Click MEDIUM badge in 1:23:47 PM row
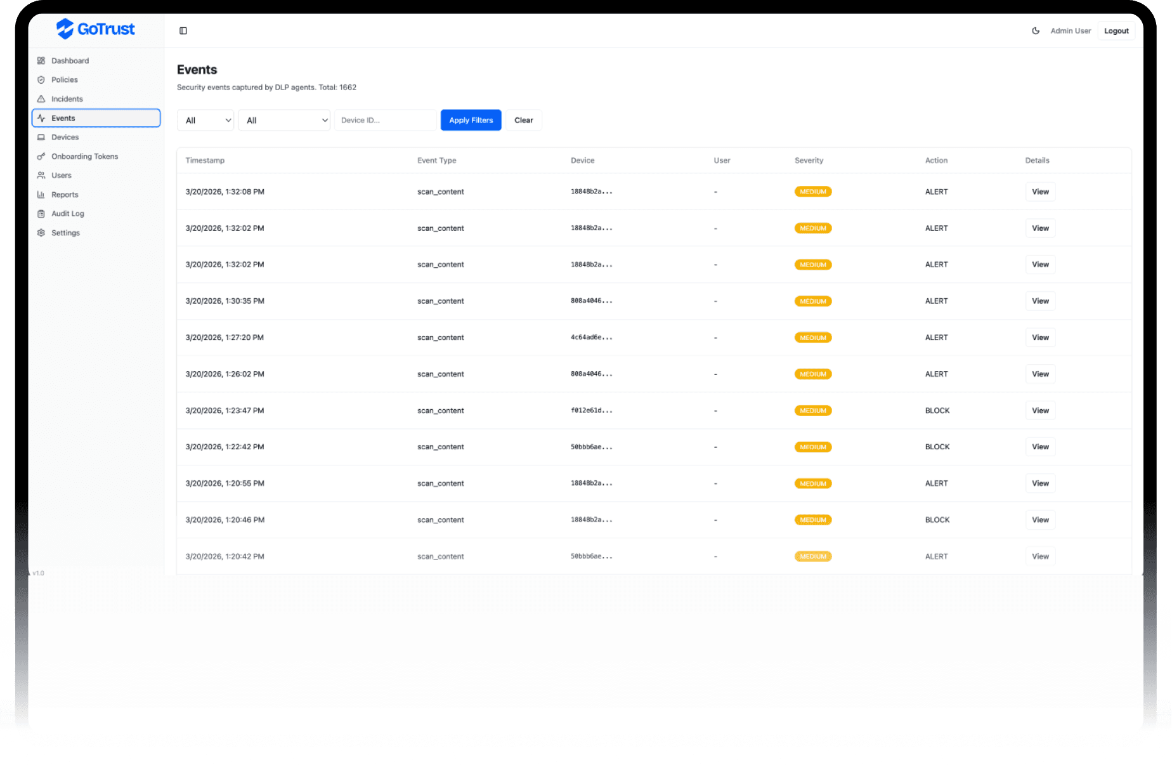 click(813, 410)
